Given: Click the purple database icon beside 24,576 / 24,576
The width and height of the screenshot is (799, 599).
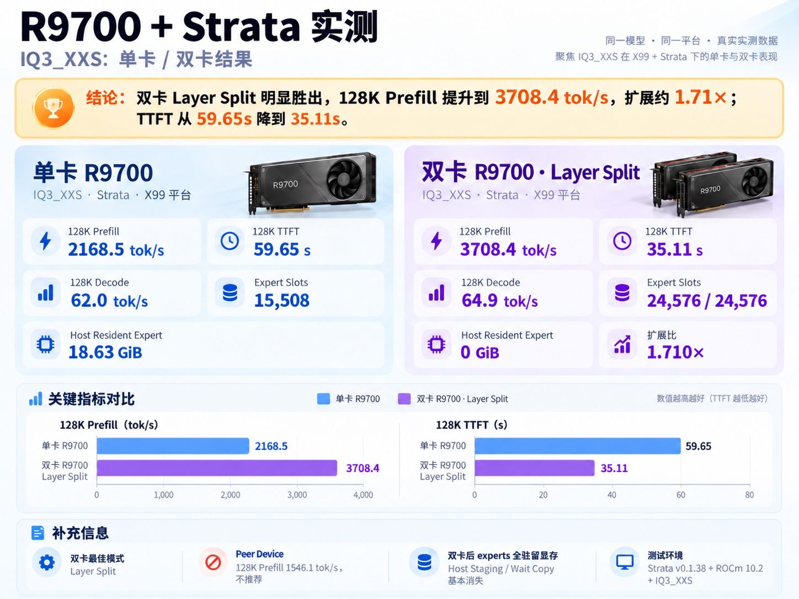Looking at the screenshot, I should 622,292.
